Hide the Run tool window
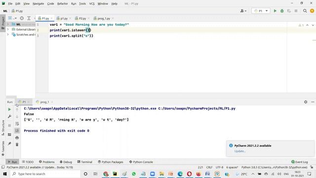This screenshot has width=316, height=178. 313,102
